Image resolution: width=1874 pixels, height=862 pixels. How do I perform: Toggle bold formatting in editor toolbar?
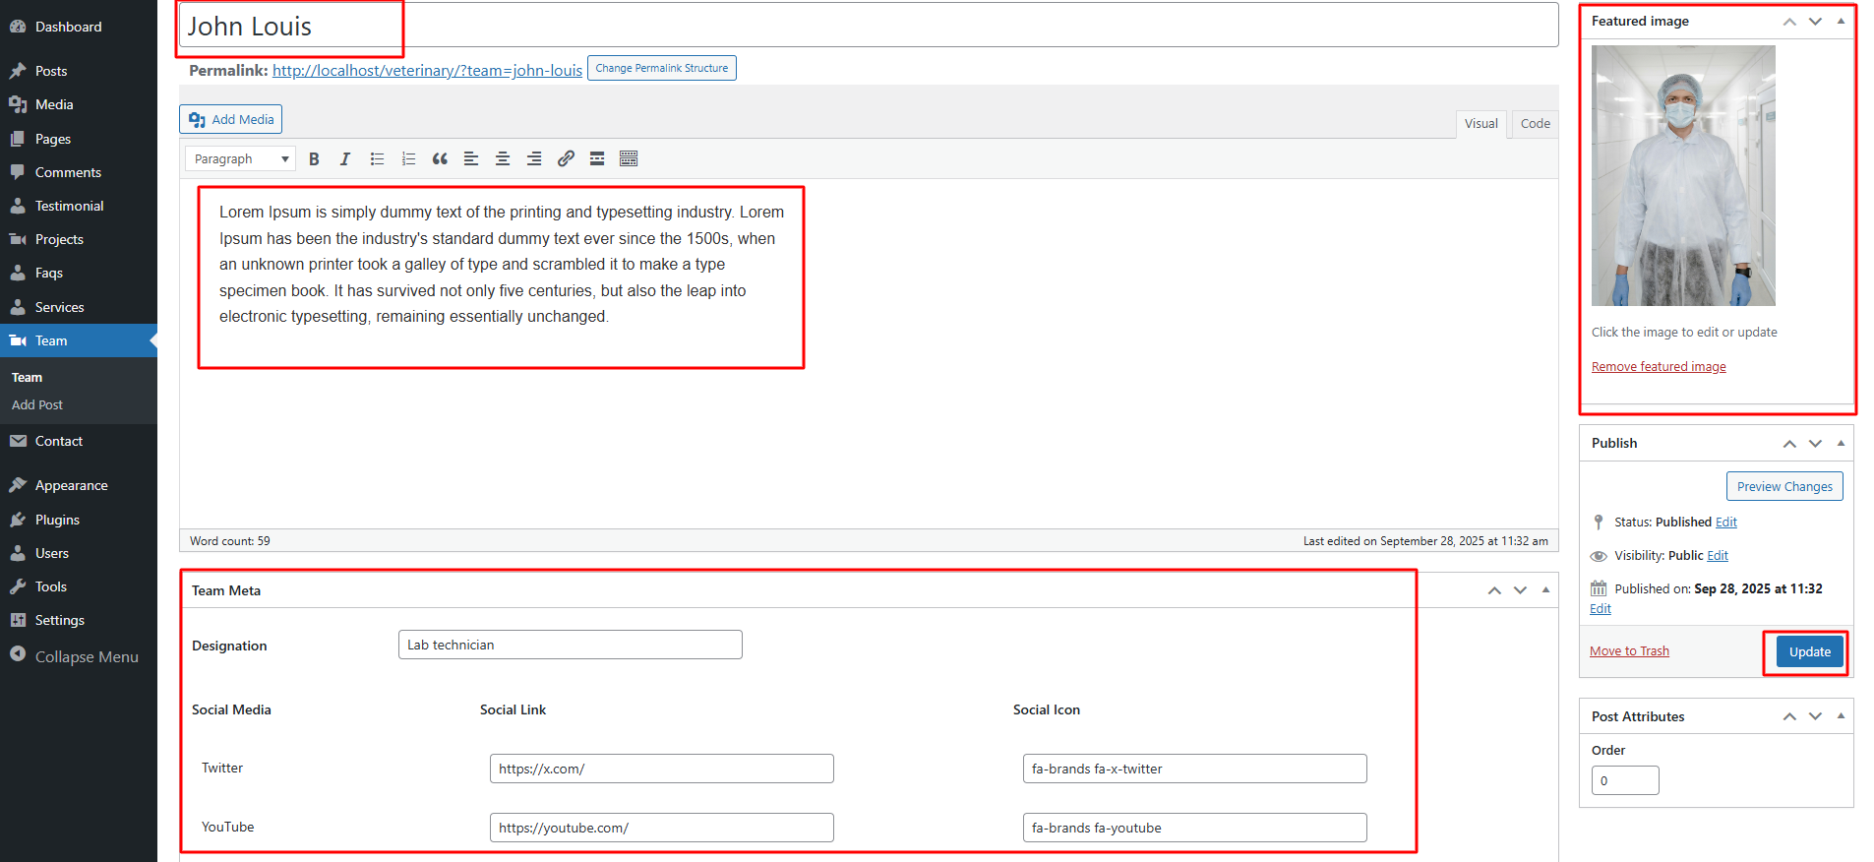(314, 159)
